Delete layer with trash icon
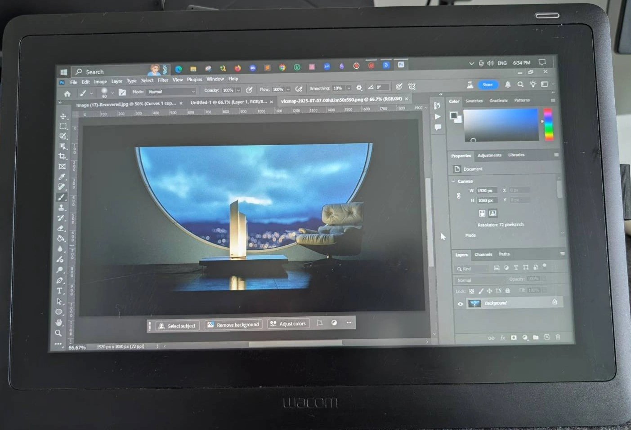This screenshot has height=430, width=631. [558, 337]
